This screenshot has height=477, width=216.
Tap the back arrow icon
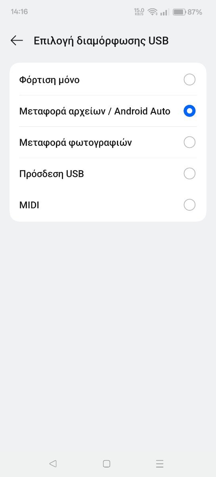pyautogui.click(x=17, y=41)
